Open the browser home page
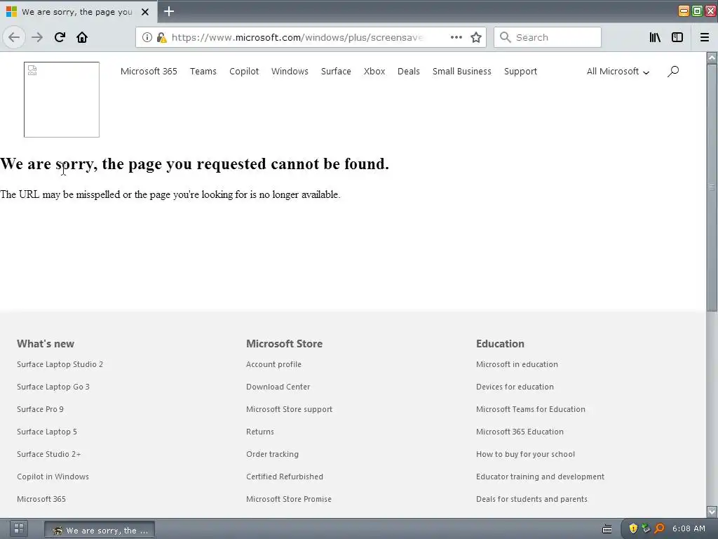Viewport: 718px width, 539px height. pyautogui.click(x=82, y=37)
